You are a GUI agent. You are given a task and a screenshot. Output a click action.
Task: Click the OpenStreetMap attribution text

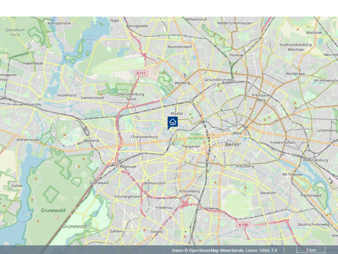[224, 250]
